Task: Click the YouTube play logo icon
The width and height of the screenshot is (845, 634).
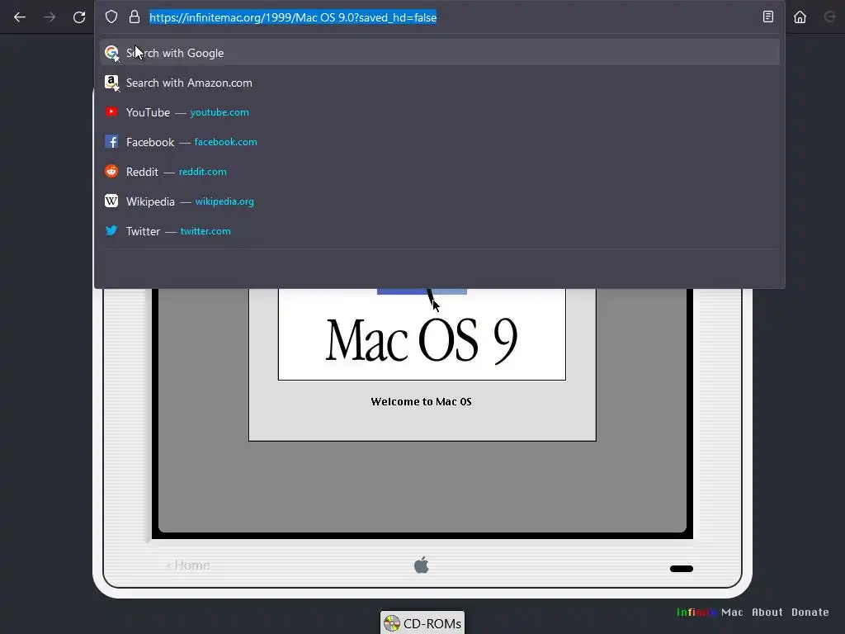Action: pyautogui.click(x=111, y=111)
